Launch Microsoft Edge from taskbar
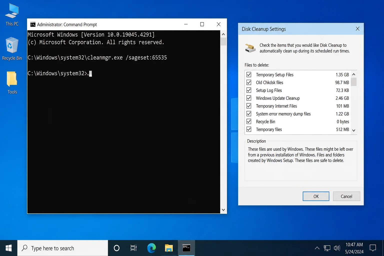Viewport: 384px width, 256px height. (151, 248)
